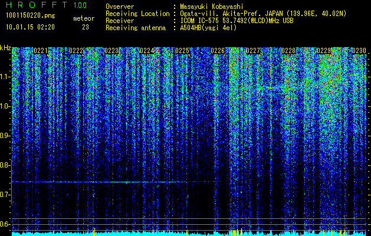Click time marker 0227
The height and width of the screenshot is (236, 371).
tap(253, 51)
